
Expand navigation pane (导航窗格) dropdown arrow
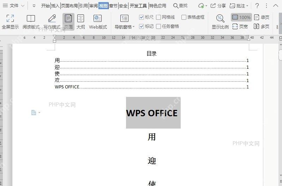(134, 27)
